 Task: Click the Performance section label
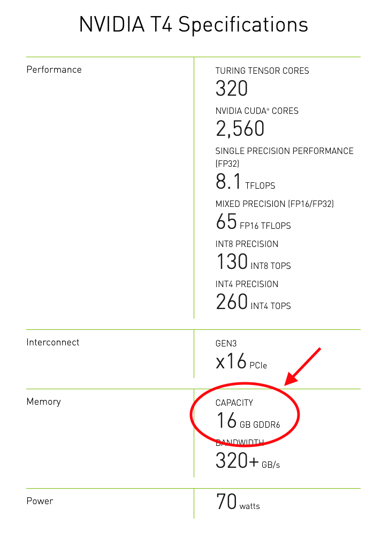[54, 70]
